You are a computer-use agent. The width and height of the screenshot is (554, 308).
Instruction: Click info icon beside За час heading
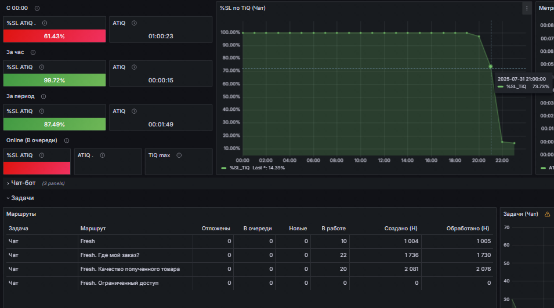pyautogui.click(x=33, y=52)
